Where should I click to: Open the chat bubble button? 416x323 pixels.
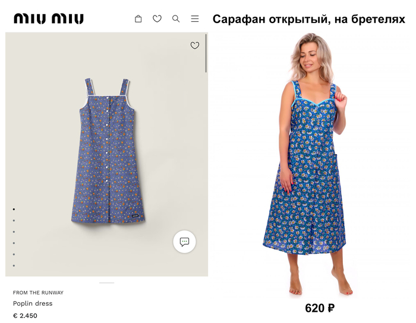coord(184,242)
